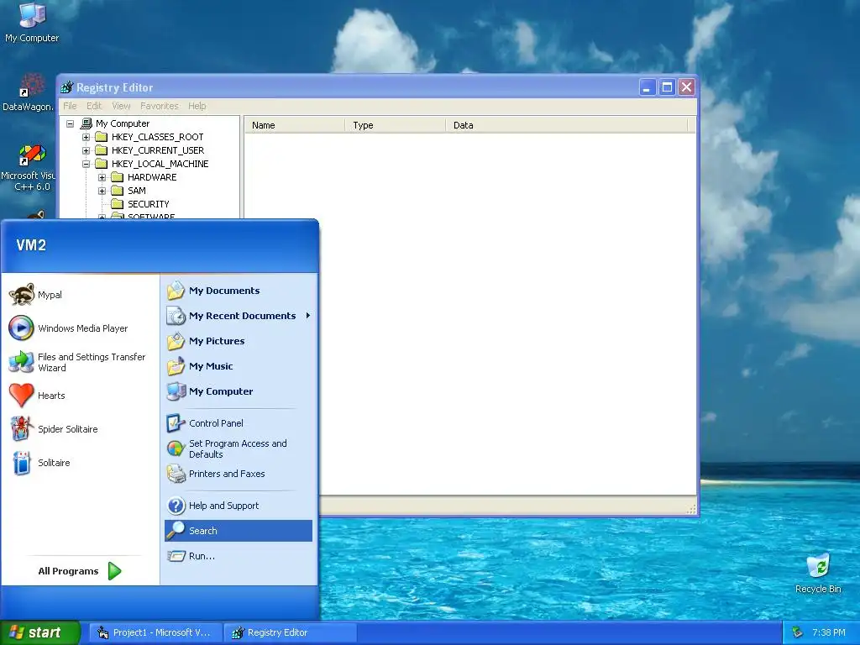This screenshot has height=645, width=860.
Task: Open Printers and Faxes
Action: [238, 474]
